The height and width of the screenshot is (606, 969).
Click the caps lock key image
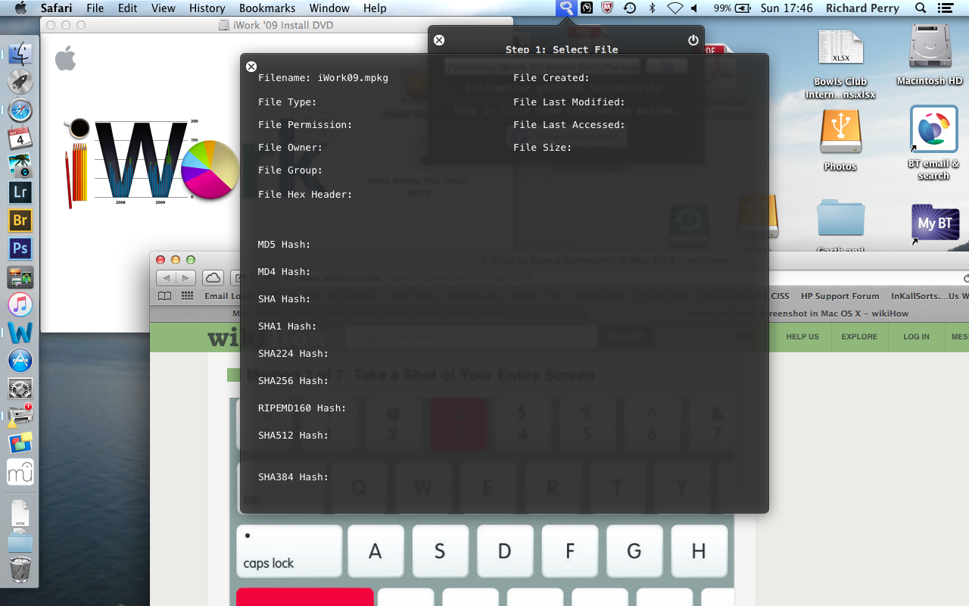pos(289,551)
